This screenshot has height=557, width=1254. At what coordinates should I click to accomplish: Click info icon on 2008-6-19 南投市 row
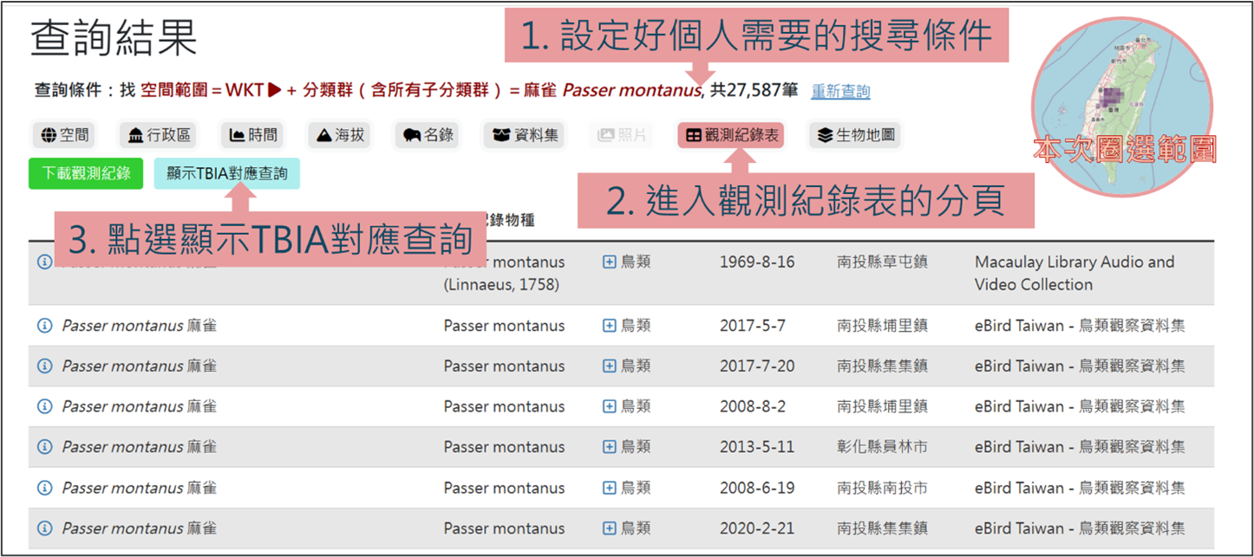pyautogui.click(x=44, y=488)
